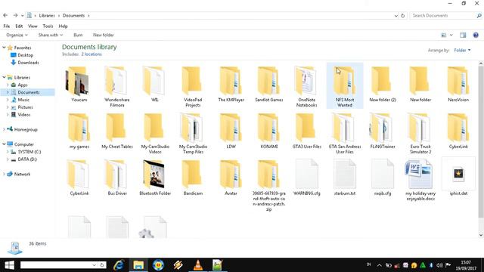Expand the Music library tree node
484x272 pixels.
tap(8, 100)
